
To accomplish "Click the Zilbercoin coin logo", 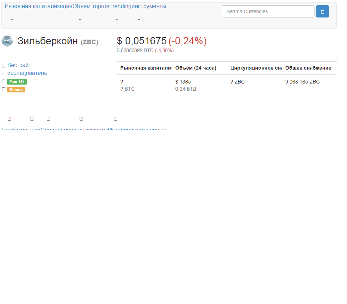I will [7, 41].
